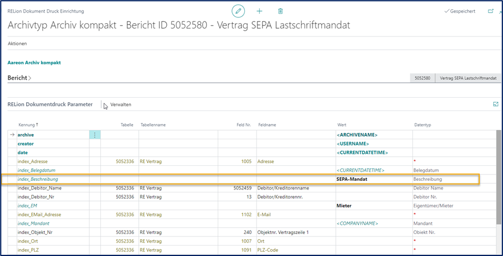This screenshot has width=503, height=256.
Task: Click the plus icon to create new
Action: 259,11
